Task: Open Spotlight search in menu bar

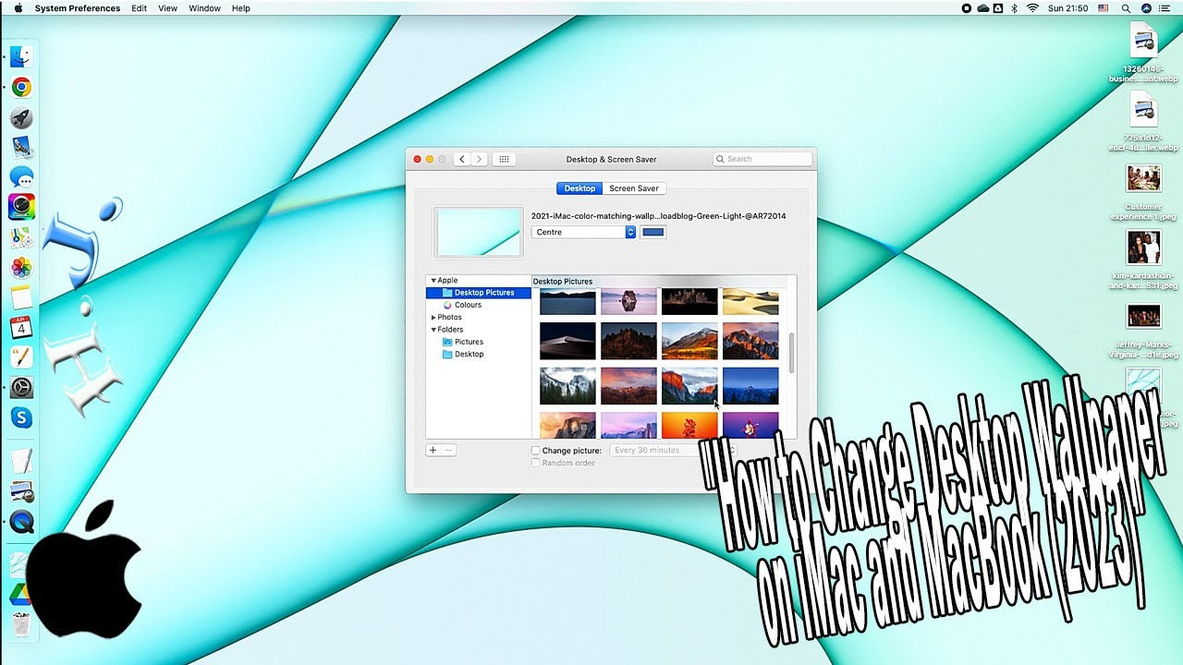Action: pyautogui.click(x=1126, y=8)
